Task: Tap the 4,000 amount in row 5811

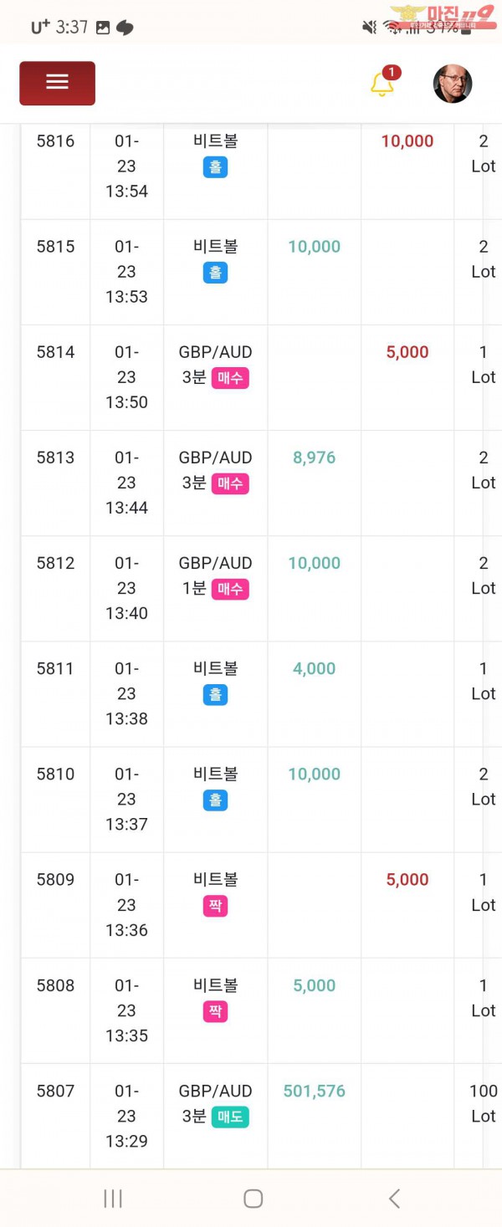Action: tap(314, 668)
